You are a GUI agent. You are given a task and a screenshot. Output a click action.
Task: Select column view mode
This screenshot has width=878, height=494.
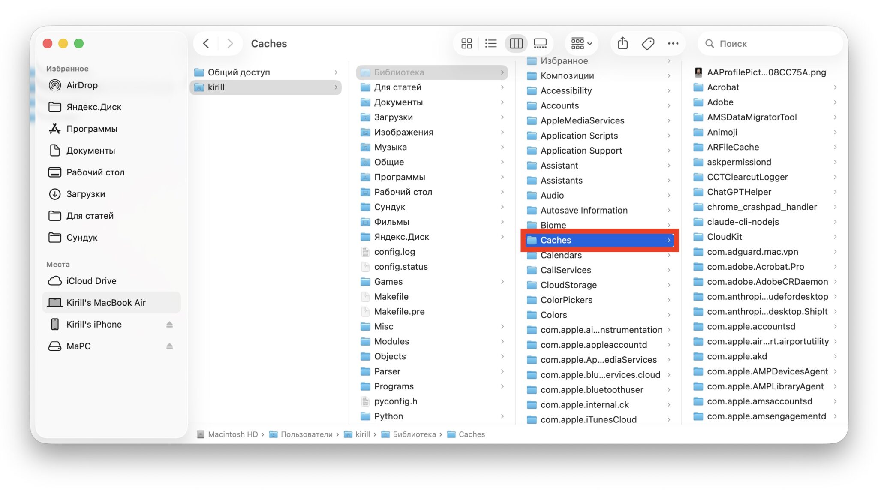(516, 43)
